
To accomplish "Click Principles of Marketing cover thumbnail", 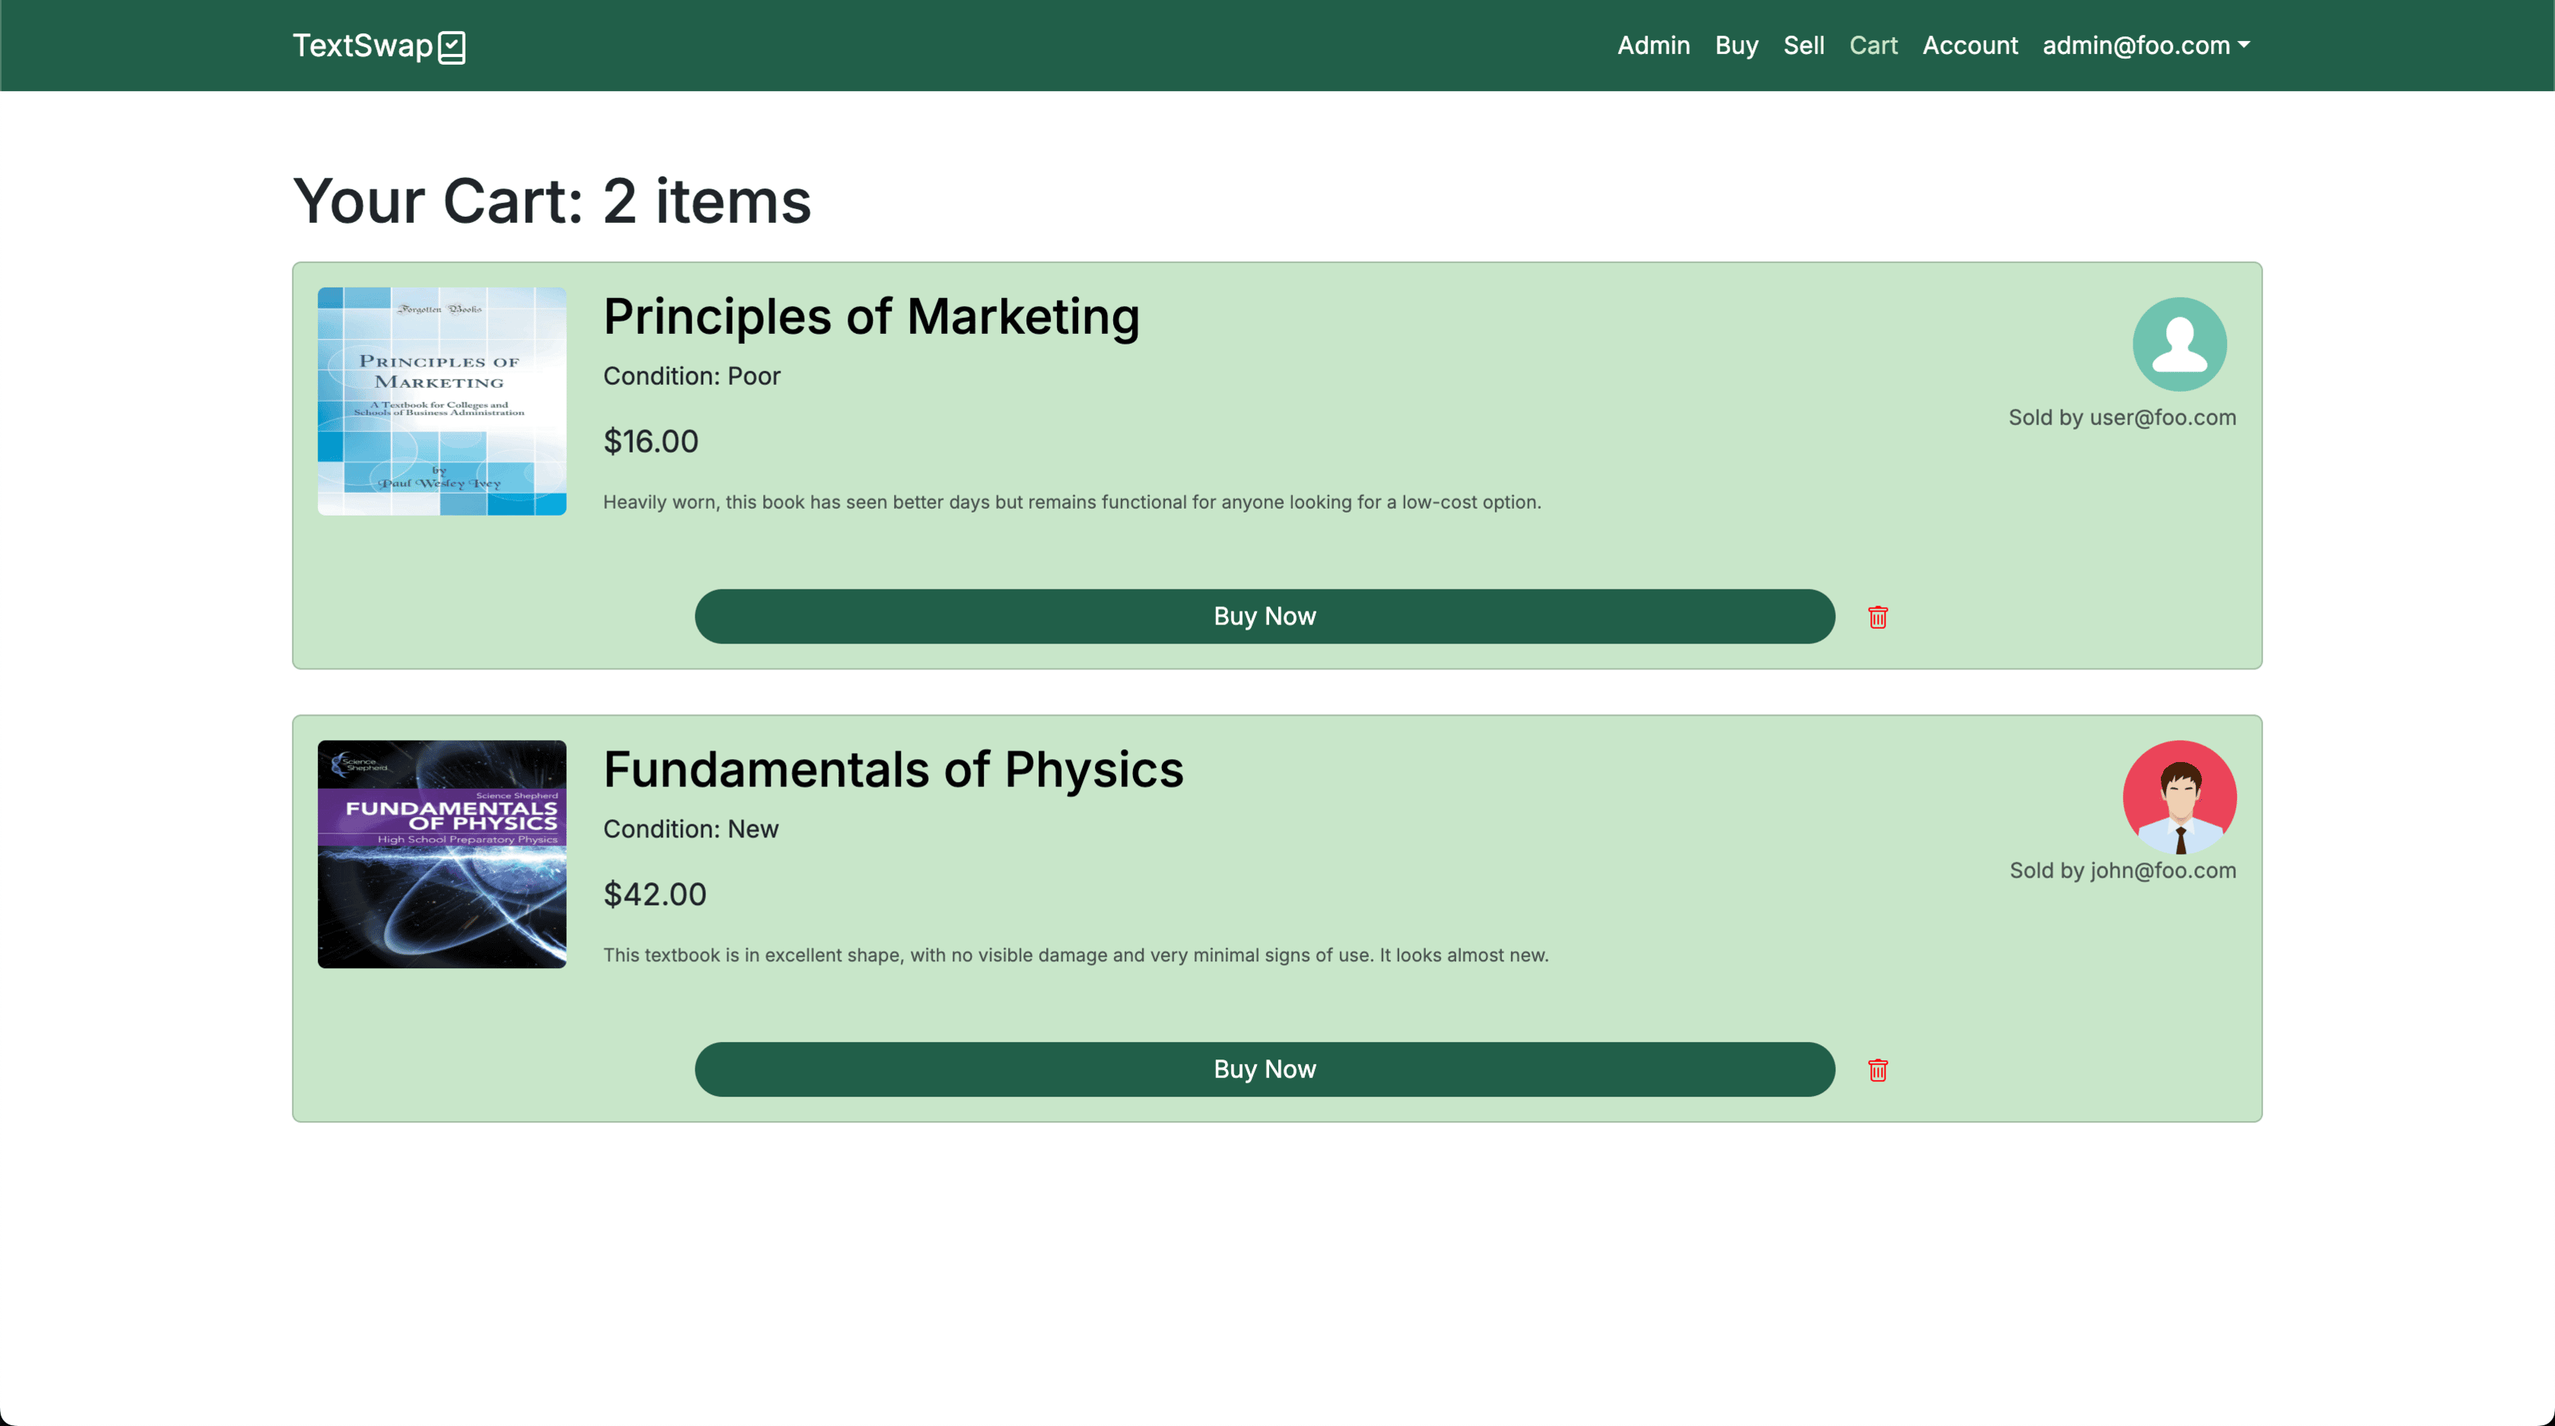I will pos(441,401).
